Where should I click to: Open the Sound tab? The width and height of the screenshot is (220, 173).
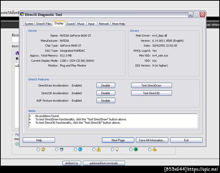coord(70,24)
